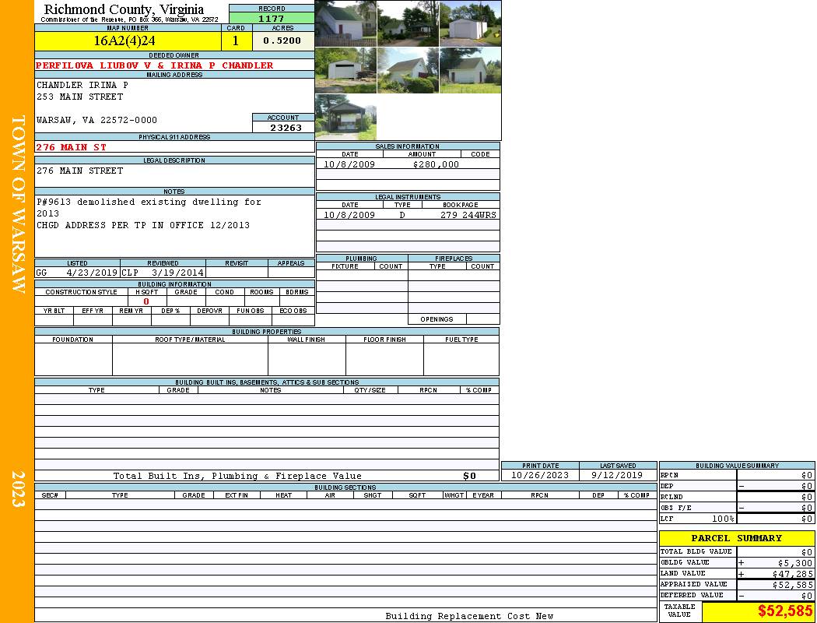Select the deeded owner name in red
The image size is (817, 623).
pos(155,65)
